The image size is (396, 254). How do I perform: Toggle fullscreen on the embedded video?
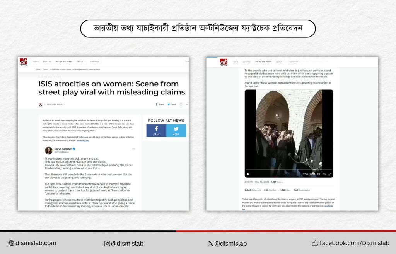(x=330, y=174)
